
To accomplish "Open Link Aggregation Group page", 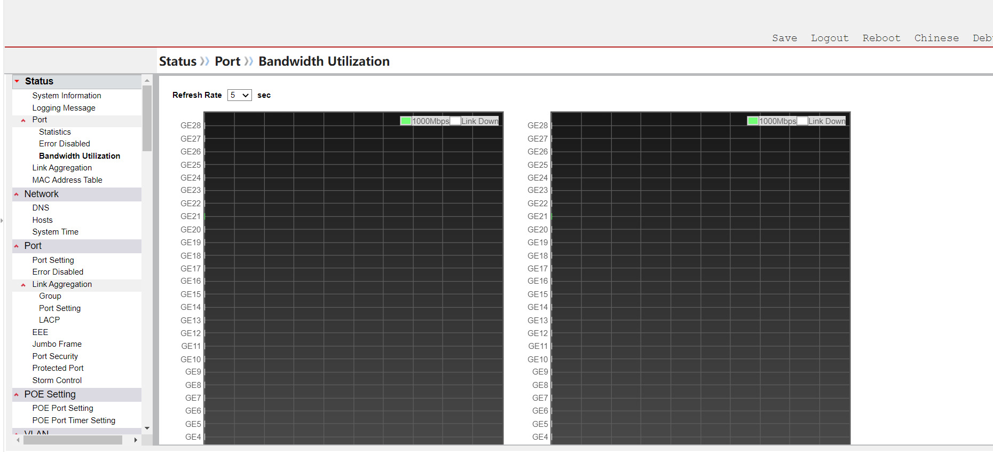I will [50, 296].
